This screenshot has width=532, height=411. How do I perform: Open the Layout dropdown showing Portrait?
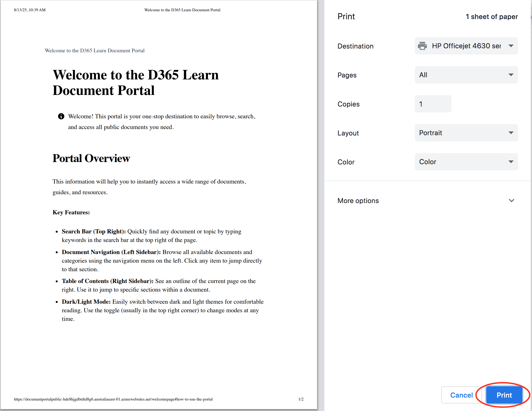click(466, 133)
